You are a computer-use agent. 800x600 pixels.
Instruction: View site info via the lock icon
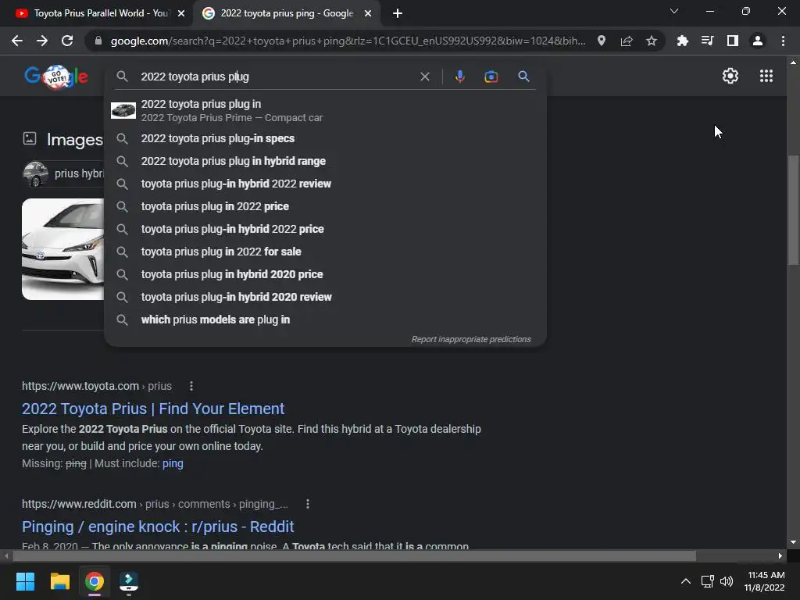coord(98,41)
